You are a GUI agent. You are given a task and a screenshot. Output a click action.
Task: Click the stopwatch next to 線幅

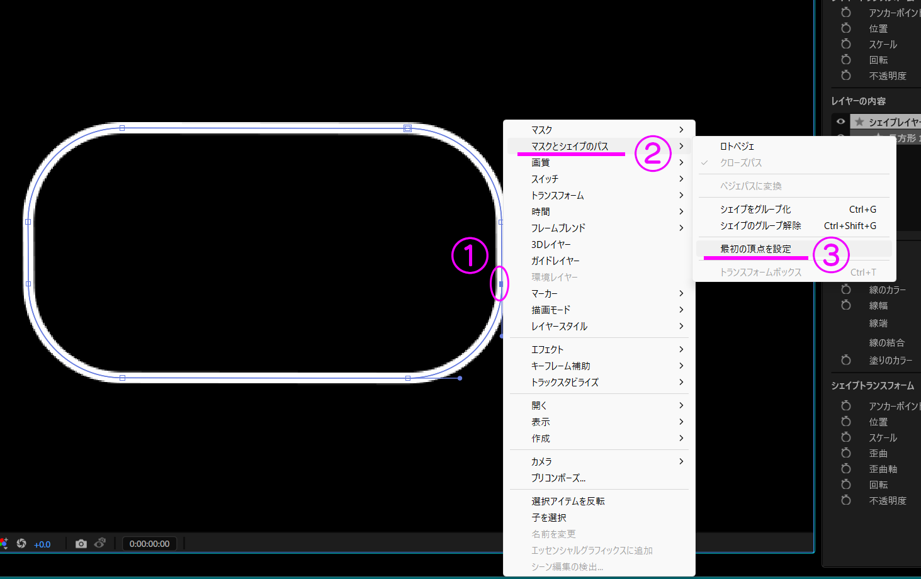846,305
